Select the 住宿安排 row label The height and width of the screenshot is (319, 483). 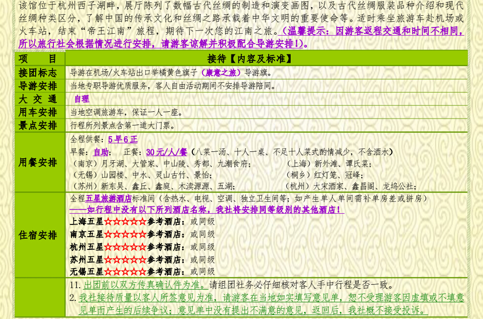click(x=38, y=235)
